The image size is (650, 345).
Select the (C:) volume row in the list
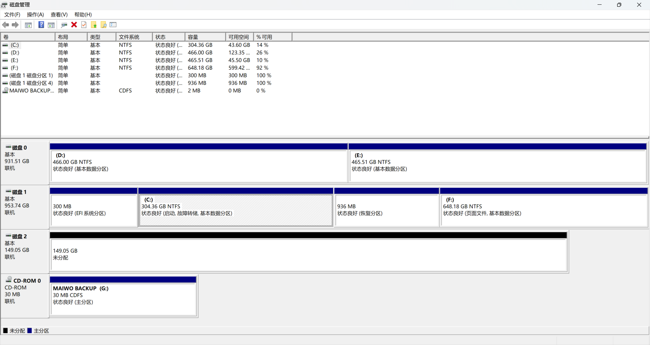tap(15, 45)
